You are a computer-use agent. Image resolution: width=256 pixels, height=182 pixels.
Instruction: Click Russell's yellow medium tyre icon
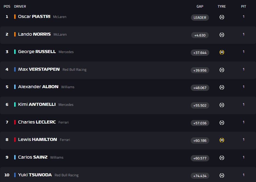pyautogui.click(x=222, y=52)
